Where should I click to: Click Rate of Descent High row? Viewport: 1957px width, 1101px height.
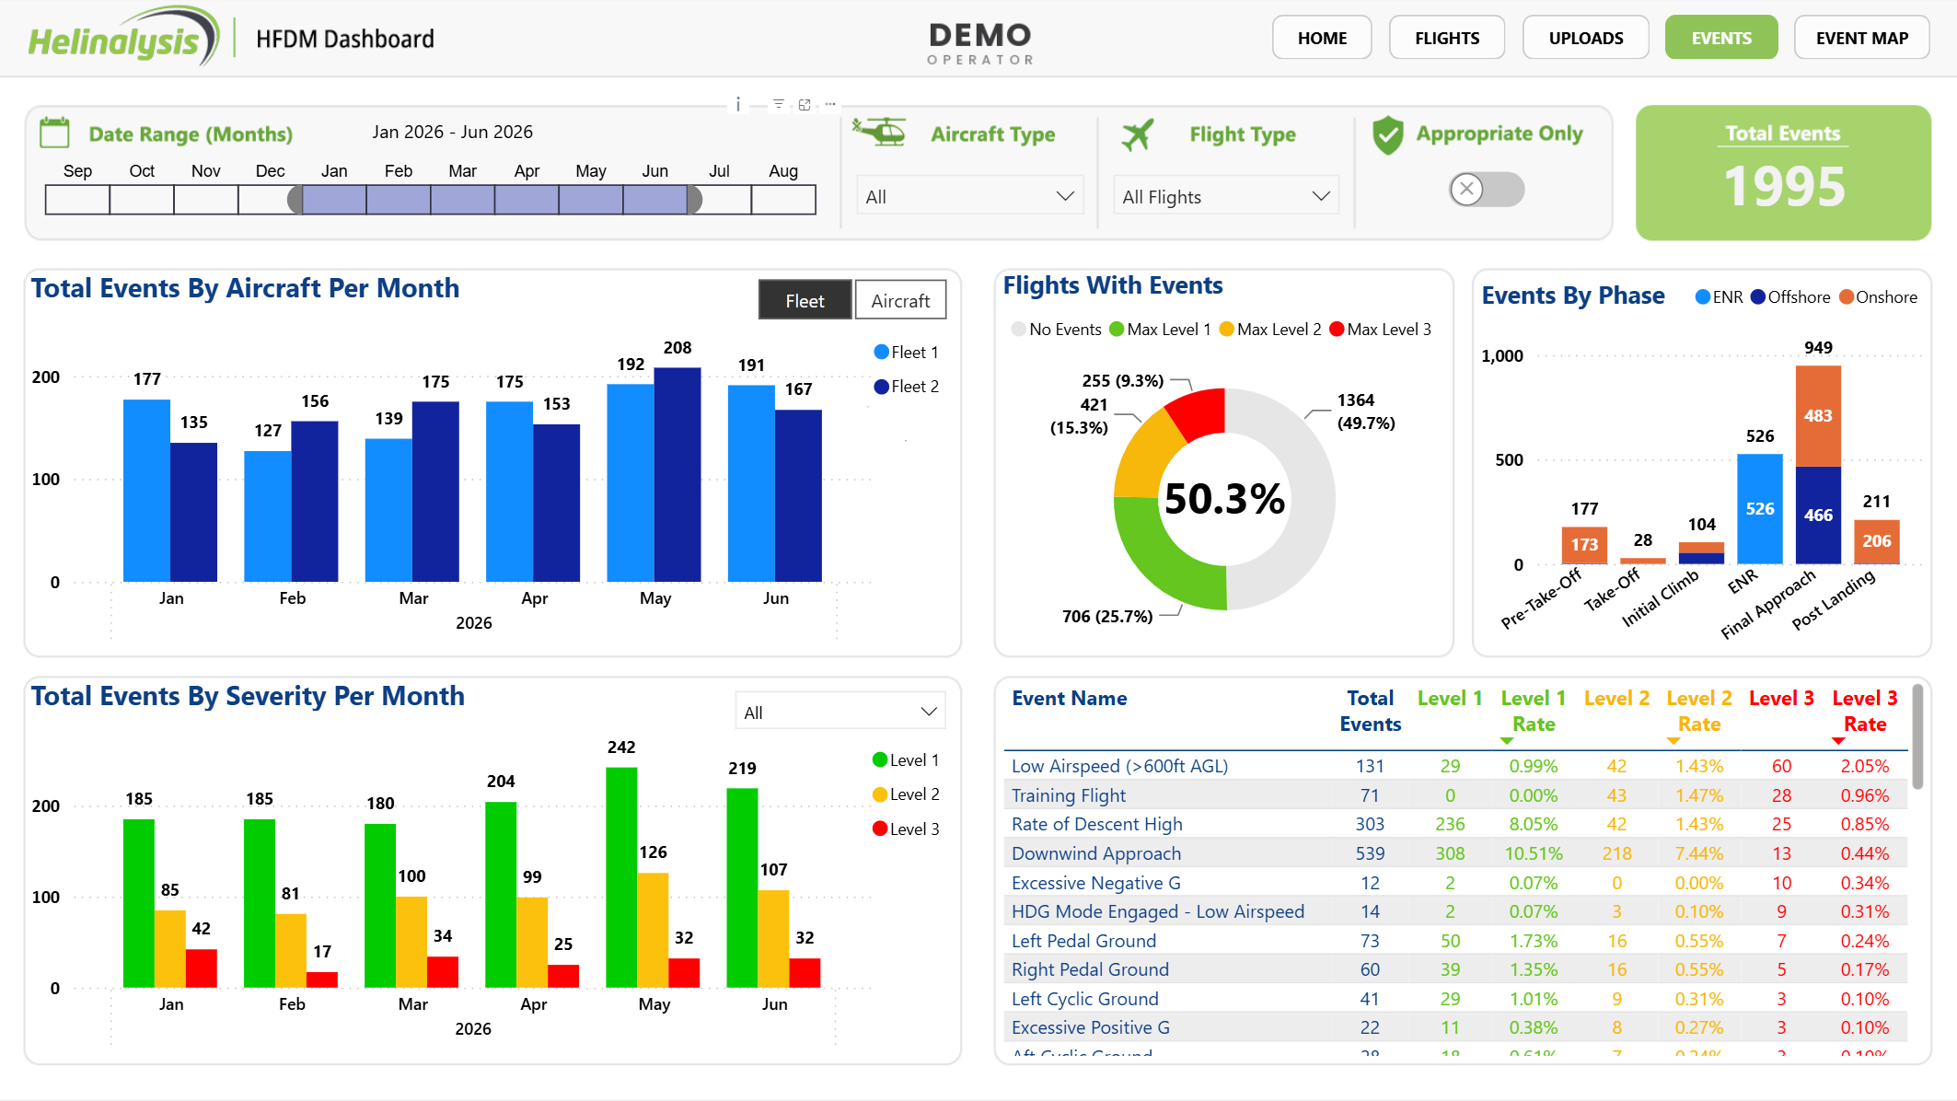[x=1454, y=824]
